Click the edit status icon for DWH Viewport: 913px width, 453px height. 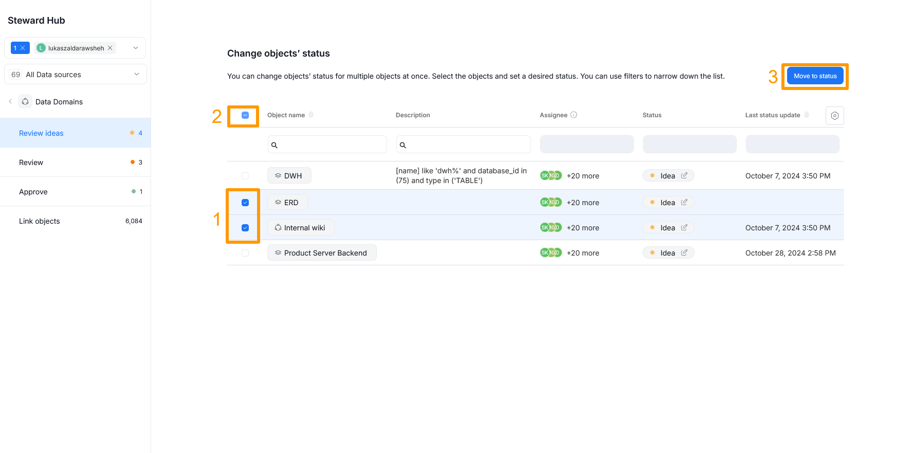tap(684, 175)
